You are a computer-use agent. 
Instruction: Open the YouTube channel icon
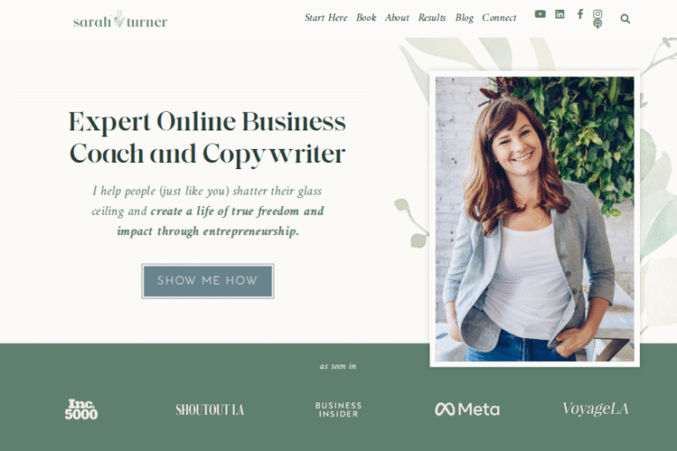(x=539, y=14)
